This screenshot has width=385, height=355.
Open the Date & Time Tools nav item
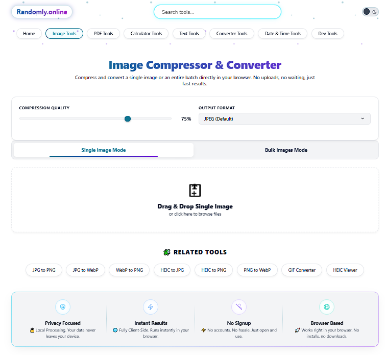tap(282, 33)
